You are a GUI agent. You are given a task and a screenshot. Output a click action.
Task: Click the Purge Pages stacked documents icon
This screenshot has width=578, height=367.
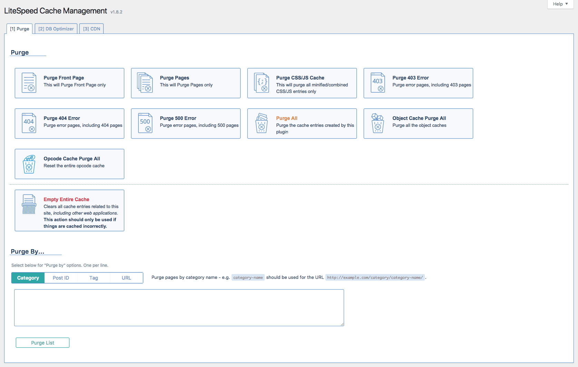coord(145,83)
